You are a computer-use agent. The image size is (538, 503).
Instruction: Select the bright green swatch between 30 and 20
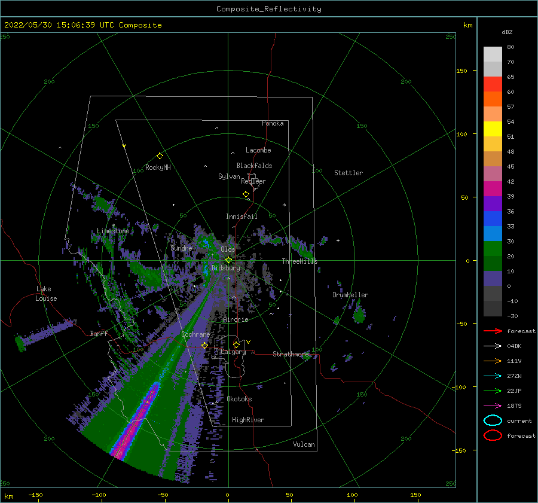click(493, 249)
